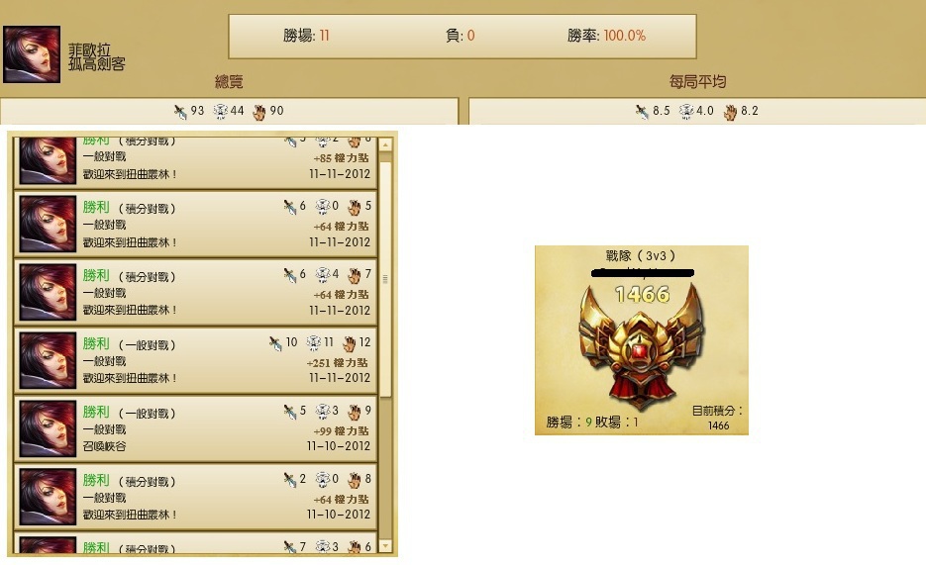This screenshot has width=926, height=565.
Task: Click the 勝率 100.0% win rate text
Action: (x=606, y=36)
